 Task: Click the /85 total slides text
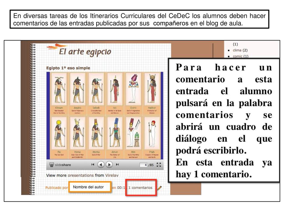tap(151, 165)
